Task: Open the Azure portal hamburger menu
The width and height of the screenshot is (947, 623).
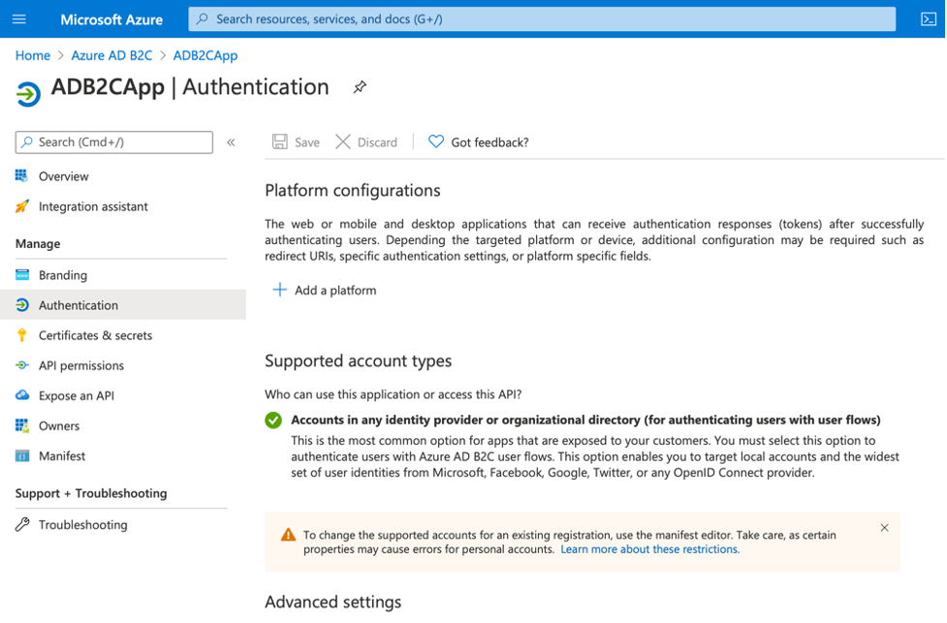Action: pos(19,19)
